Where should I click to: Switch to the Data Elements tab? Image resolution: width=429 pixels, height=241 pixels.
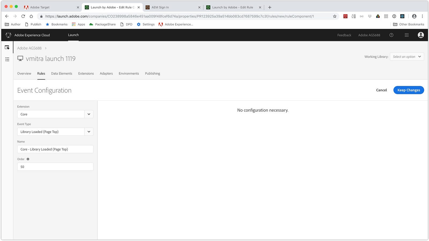point(62,73)
